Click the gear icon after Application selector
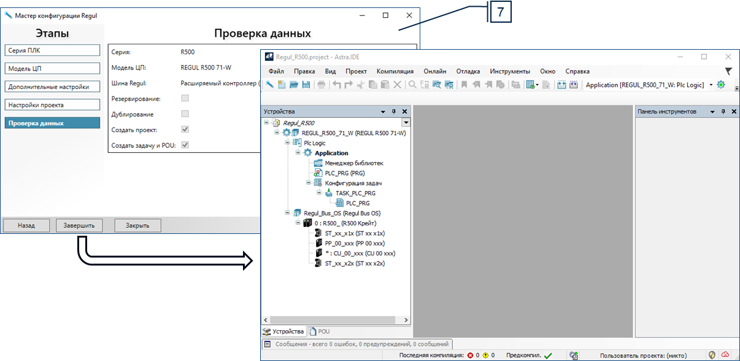 [721, 85]
